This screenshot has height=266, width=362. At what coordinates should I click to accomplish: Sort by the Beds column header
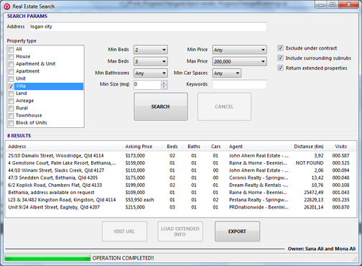pyautogui.click(x=172, y=147)
